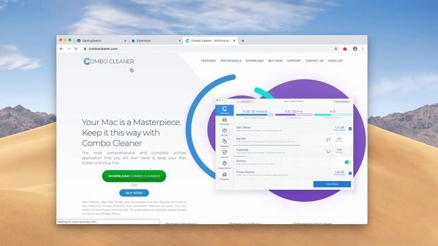The height and width of the screenshot is (246, 438).
Task: Open the VIRUS LIST nav link
Action: coord(335,61)
